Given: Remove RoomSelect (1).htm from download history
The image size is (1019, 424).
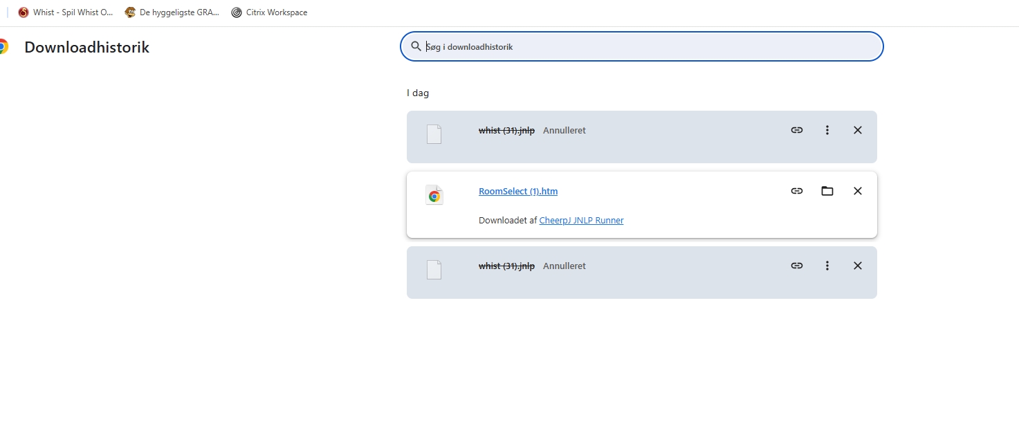Looking at the screenshot, I should pyautogui.click(x=858, y=191).
